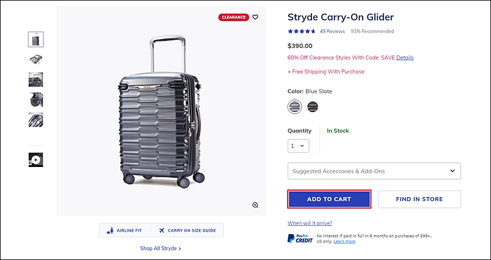Click the PayPal Credit logo
Screen dimensions: 491x260
(300, 239)
